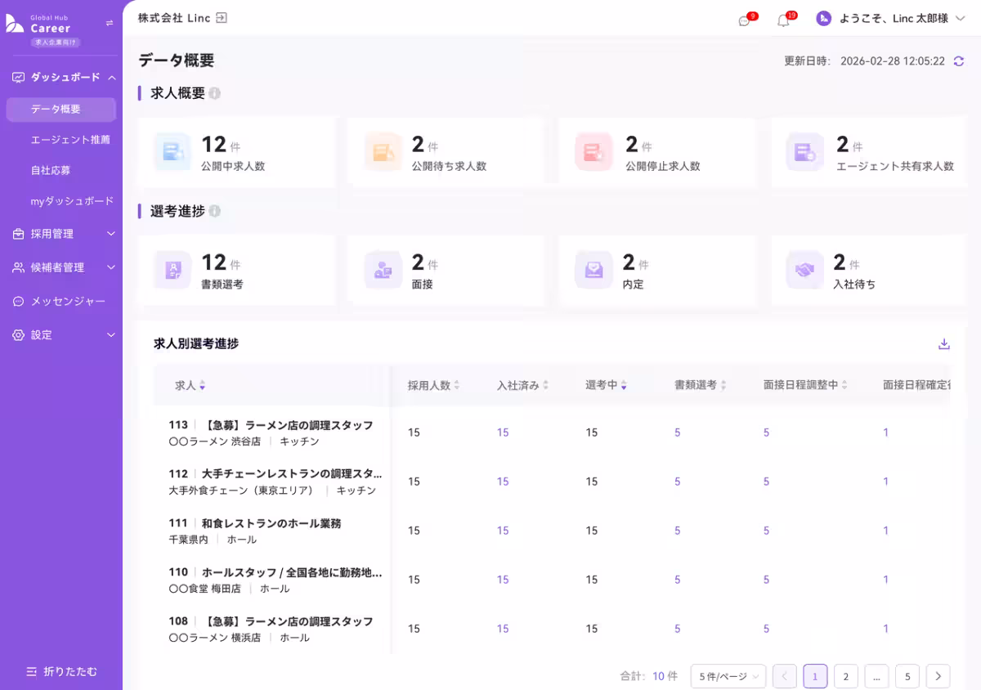Click the 書類選考 card icon
Viewport: 981px width, 690px height.
point(172,271)
